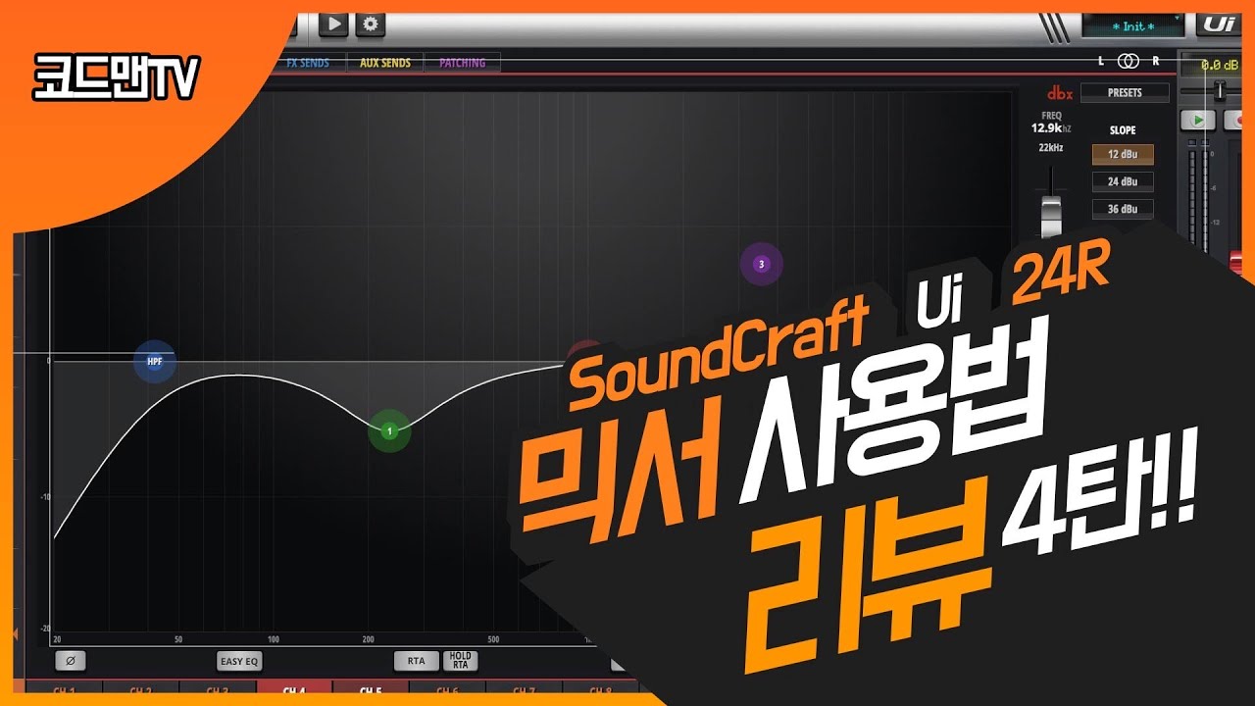Select the 24 dBu slope
This screenshot has width=1255, height=706.
point(1123,181)
